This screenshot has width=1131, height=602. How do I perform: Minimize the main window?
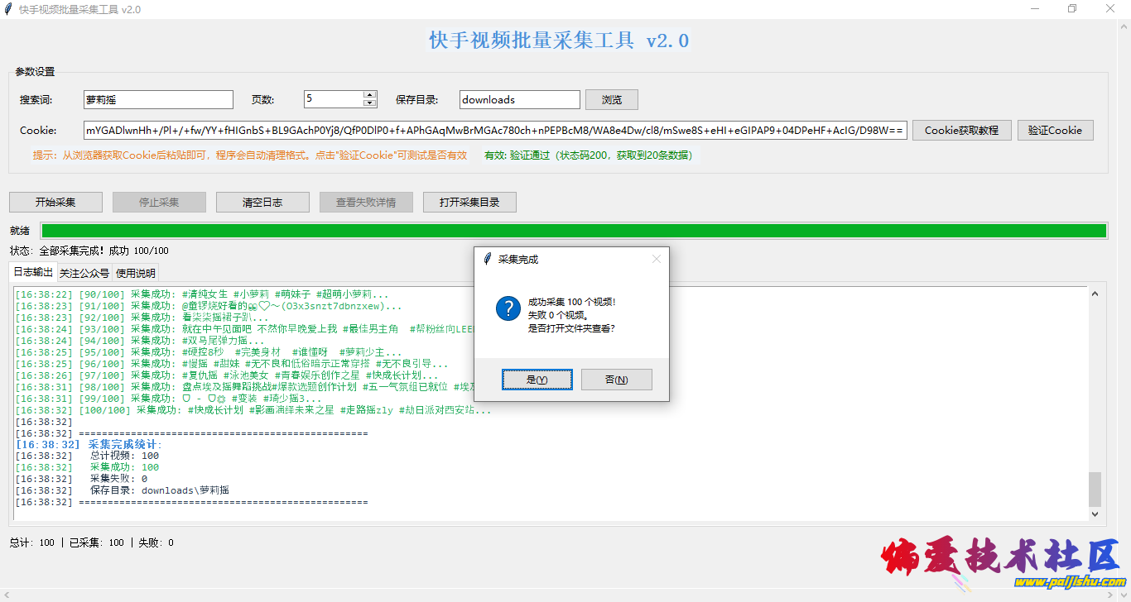1034,9
